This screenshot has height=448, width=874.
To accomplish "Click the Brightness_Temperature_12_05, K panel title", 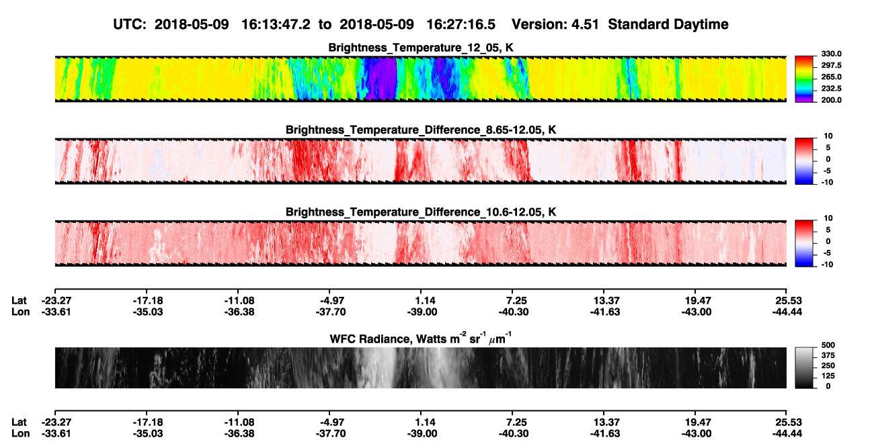I will click(421, 48).
